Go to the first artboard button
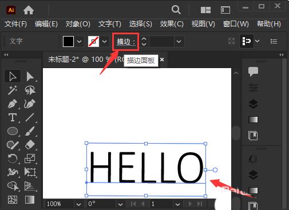289x210 pixels. 133,204
